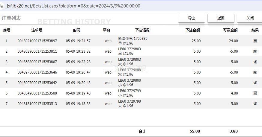Click the time 05-09 19:19:48
Viewport: 262px width, 137px height.
[78, 93]
